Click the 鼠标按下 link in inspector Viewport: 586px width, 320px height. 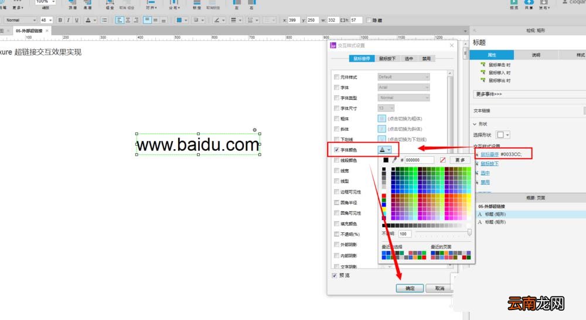click(x=489, y=163)
